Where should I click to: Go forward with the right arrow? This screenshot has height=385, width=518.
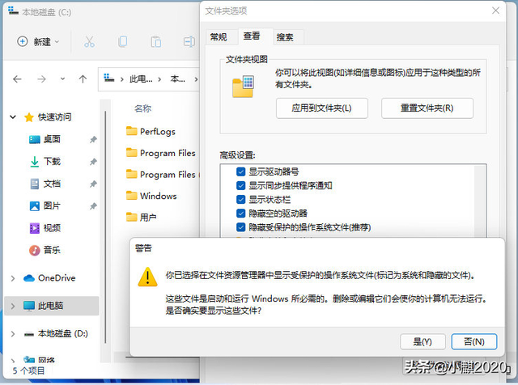pyautogui.click(x=41, y=79)
